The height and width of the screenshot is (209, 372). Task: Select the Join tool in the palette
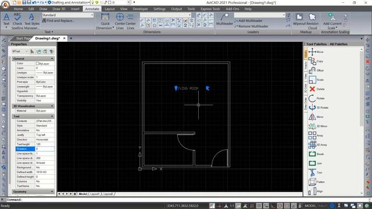point(315,163)
